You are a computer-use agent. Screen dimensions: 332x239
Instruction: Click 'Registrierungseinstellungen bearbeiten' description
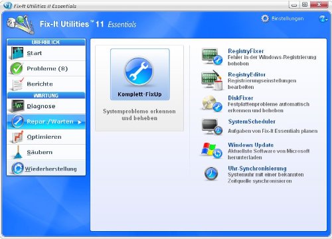262,84
